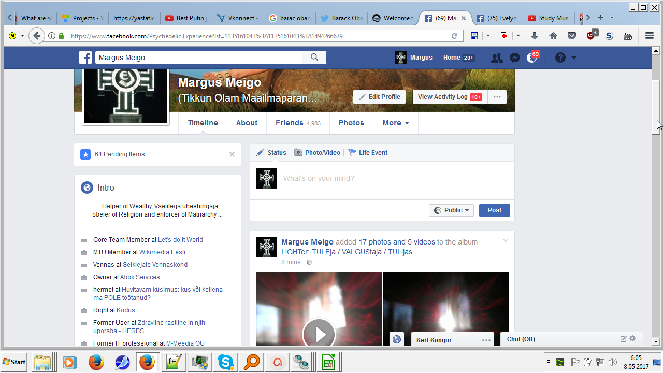
Task: Open the file explorer folder on taskbar
Action: pos(42,362)
